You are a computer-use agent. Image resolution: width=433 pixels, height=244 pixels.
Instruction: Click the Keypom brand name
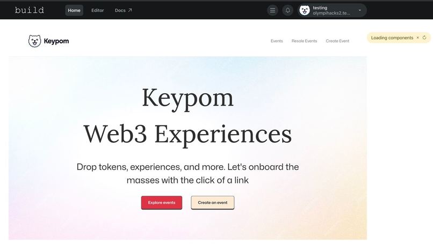point(56,41)
